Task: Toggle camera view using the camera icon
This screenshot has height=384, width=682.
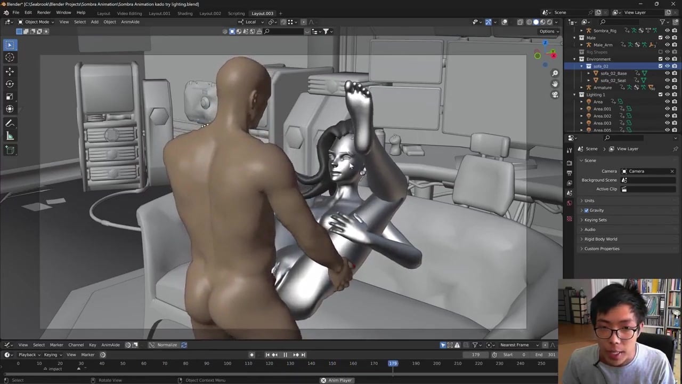Action: (555, 94)
